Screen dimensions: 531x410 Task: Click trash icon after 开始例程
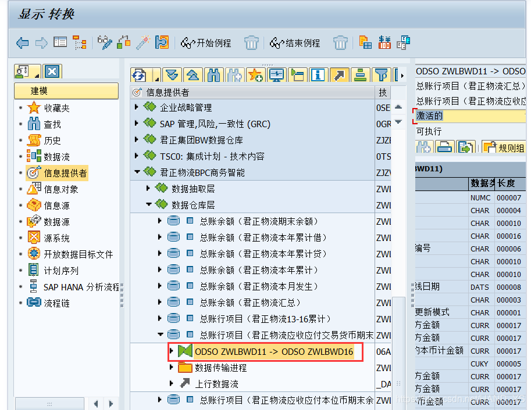(x=251, y=43)
